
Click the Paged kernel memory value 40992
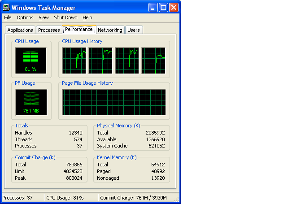click(x=158, y=171)
